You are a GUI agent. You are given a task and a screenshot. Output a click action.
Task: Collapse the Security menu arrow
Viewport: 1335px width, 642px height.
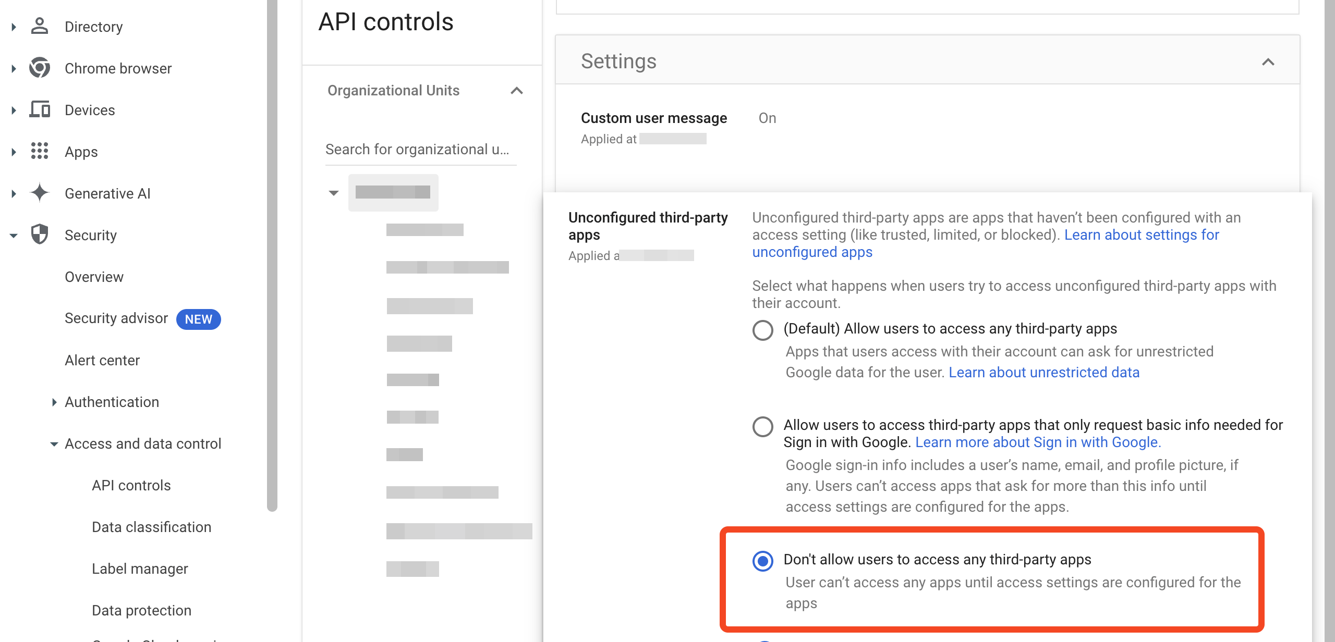pos(14,236)
